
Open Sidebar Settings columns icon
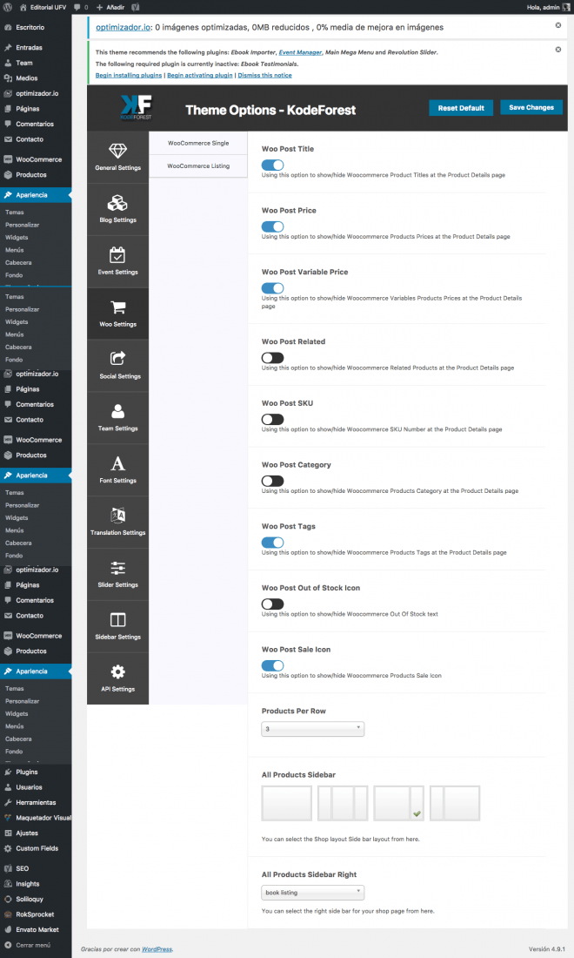117,619
